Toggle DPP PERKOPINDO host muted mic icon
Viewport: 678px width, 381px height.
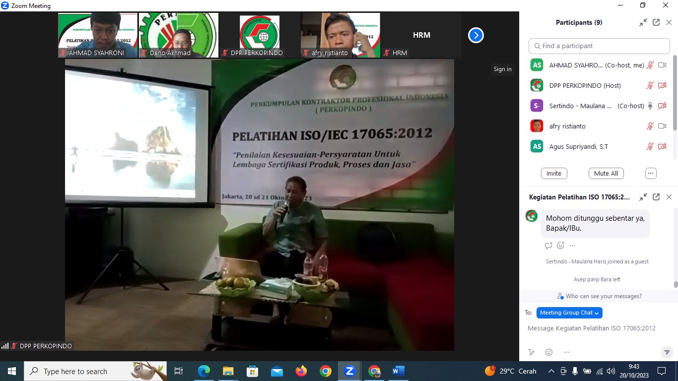650,85
